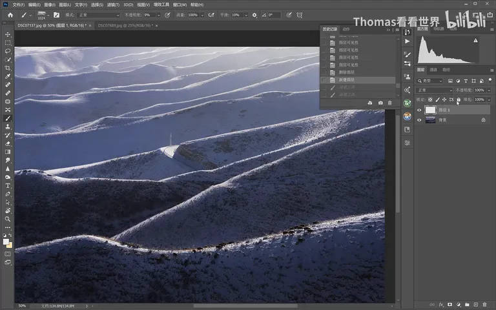Open brush preset picker arrow next to 1024
The width and height of the screenshot is (496, 310).
tap(48, 15)
